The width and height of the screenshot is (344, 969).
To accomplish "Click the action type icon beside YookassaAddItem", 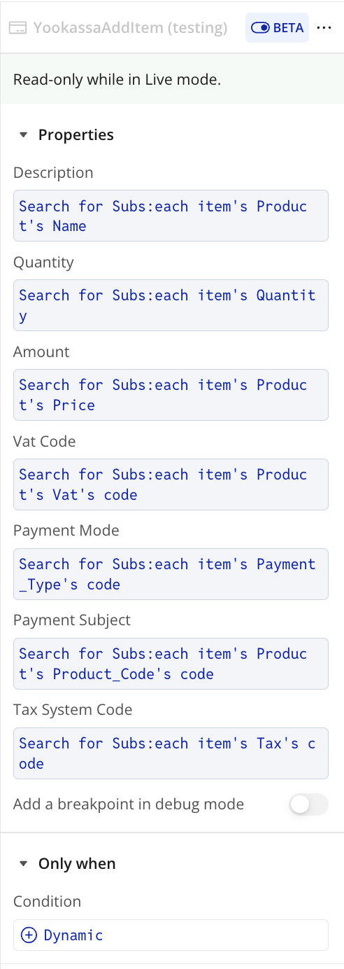I will pos(17,28).
